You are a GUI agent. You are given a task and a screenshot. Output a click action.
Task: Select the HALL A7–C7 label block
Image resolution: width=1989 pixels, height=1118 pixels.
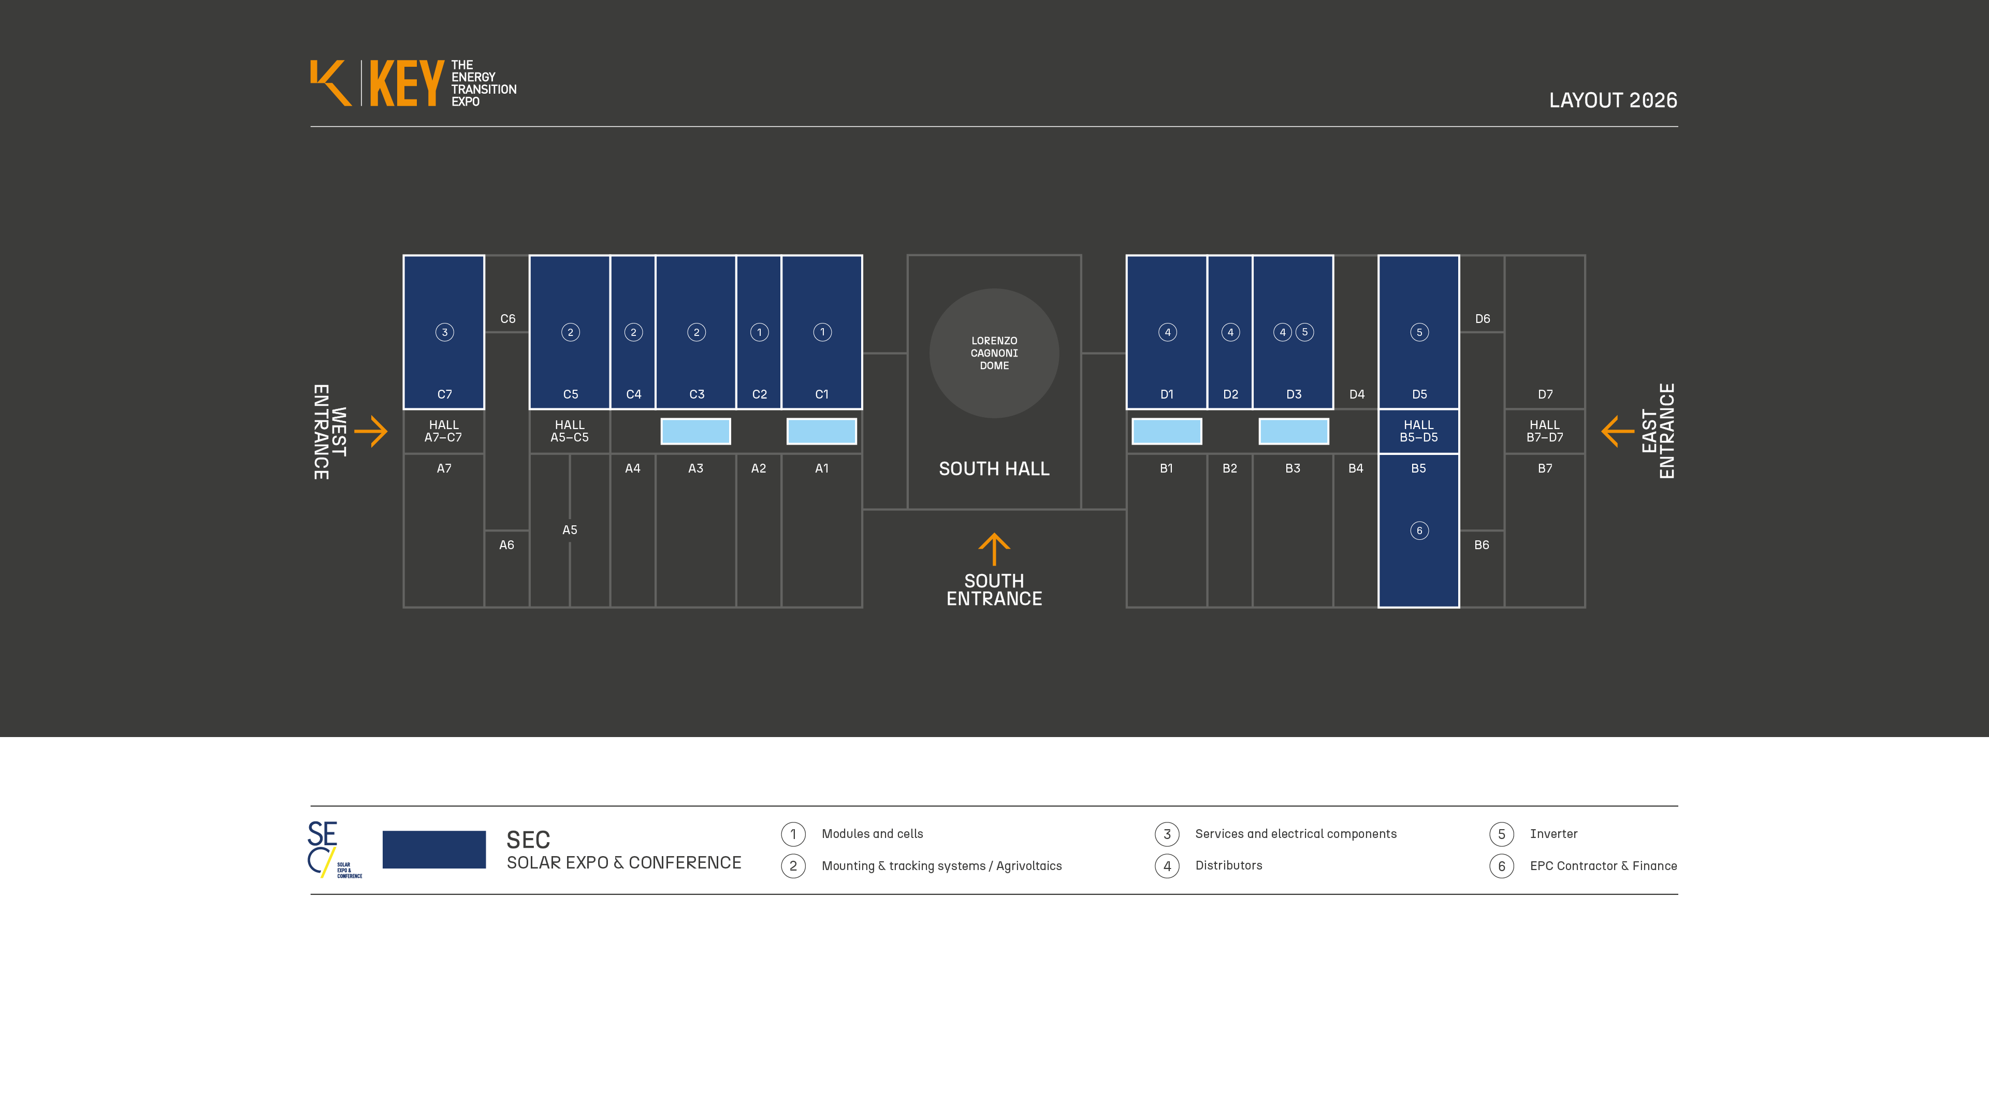443,431
